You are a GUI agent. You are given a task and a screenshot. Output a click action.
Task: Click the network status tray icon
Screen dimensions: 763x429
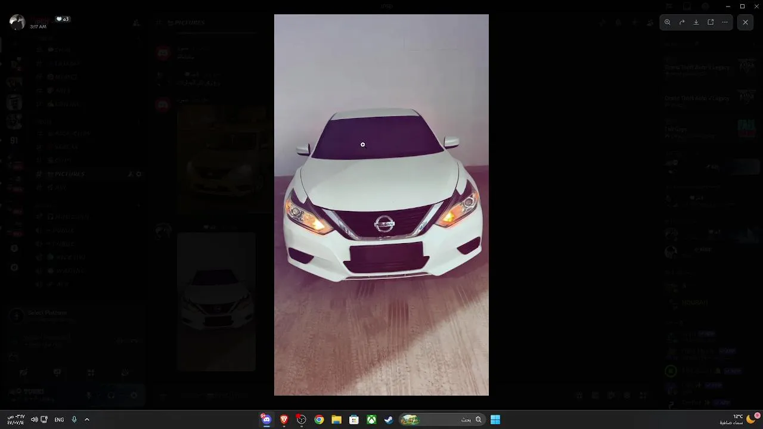coord(44,419)
